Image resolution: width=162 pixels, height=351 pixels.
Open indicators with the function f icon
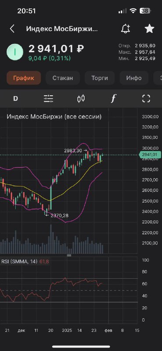[x=114, y=98]
